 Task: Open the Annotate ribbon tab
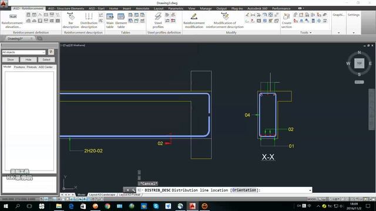[x=142, y=8]
